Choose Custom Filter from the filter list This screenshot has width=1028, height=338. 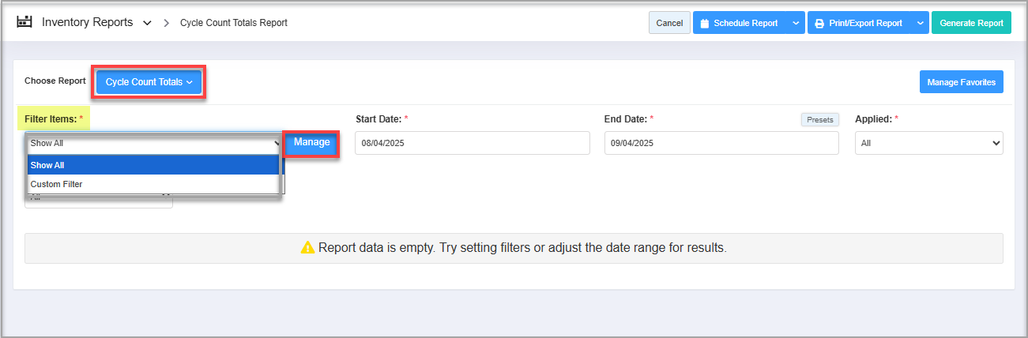[x=153, y=184]
